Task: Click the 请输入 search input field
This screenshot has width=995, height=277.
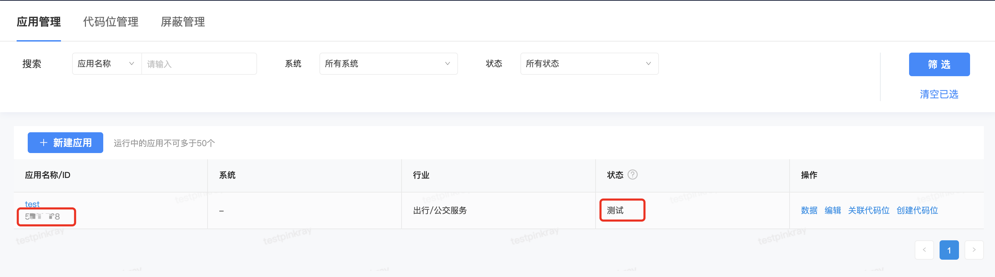Action: (x=199, y=64)
